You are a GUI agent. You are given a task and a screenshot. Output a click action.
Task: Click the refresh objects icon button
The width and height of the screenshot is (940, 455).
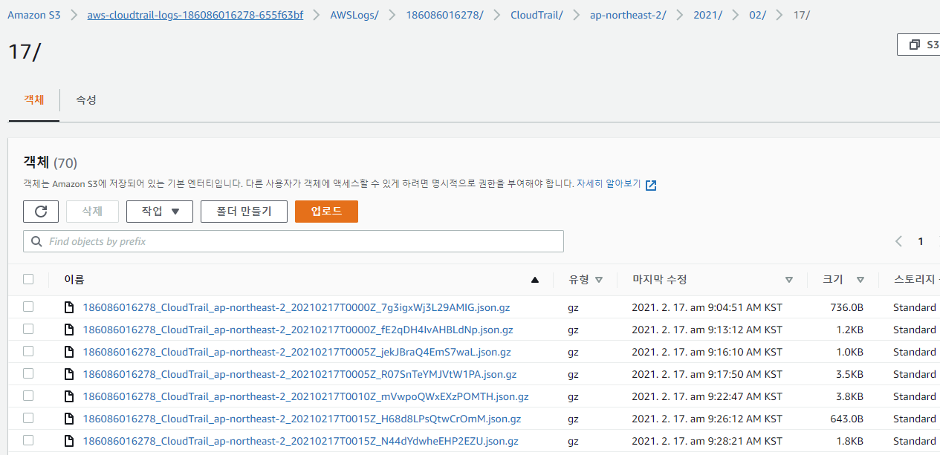(x=41, y=212)
